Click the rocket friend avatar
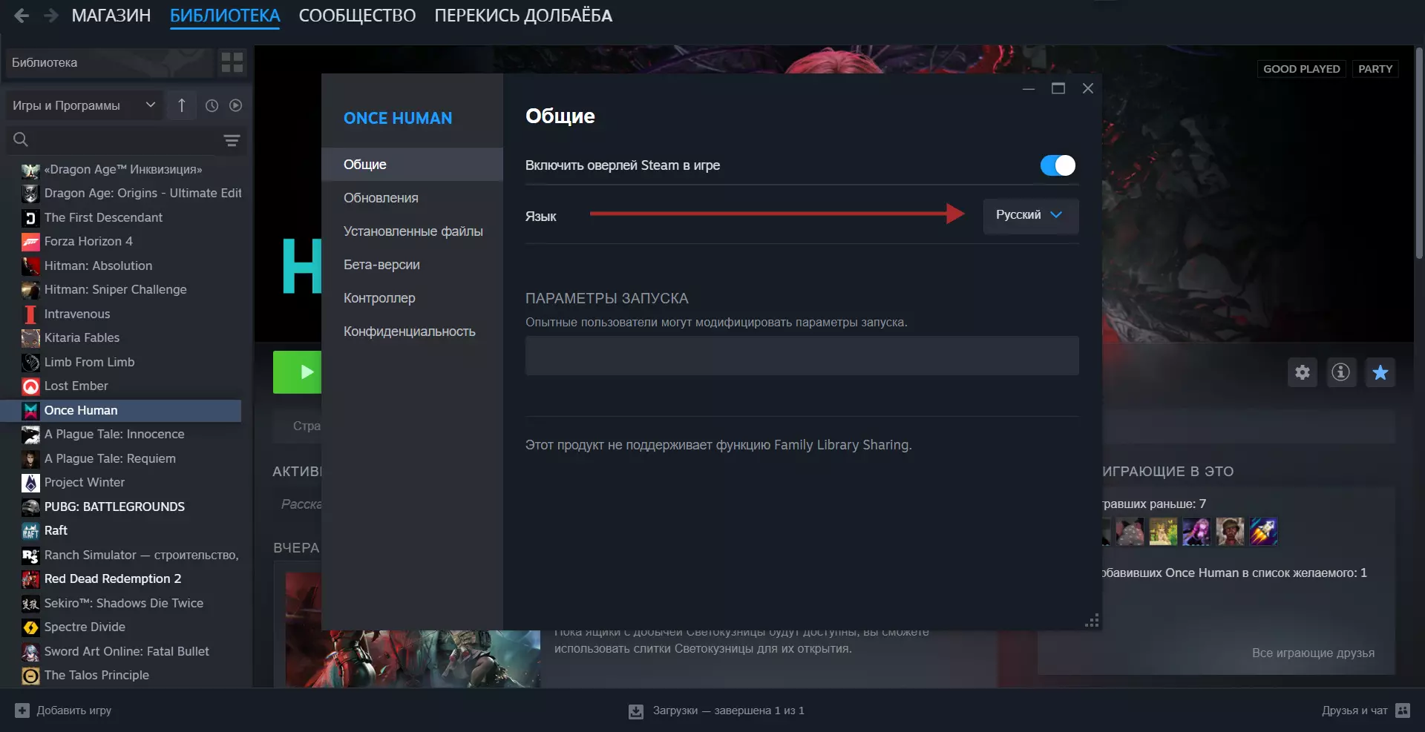This screenshot has height=732, width=1425. [1263, 532]
